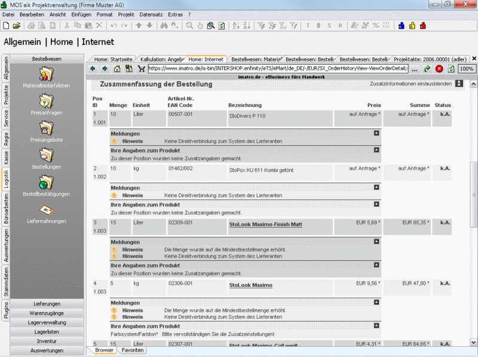Click the blue figure toolbar icon
The height and width of the screenshot is (357, 478).
401,26
